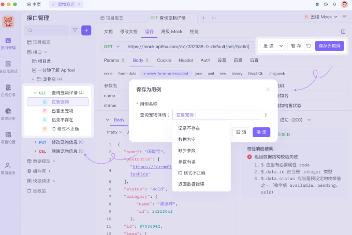The height and width of the screenshot is (235, 352).
Task: Open the 发送 split-button arrow
Action: pos(281,46)
